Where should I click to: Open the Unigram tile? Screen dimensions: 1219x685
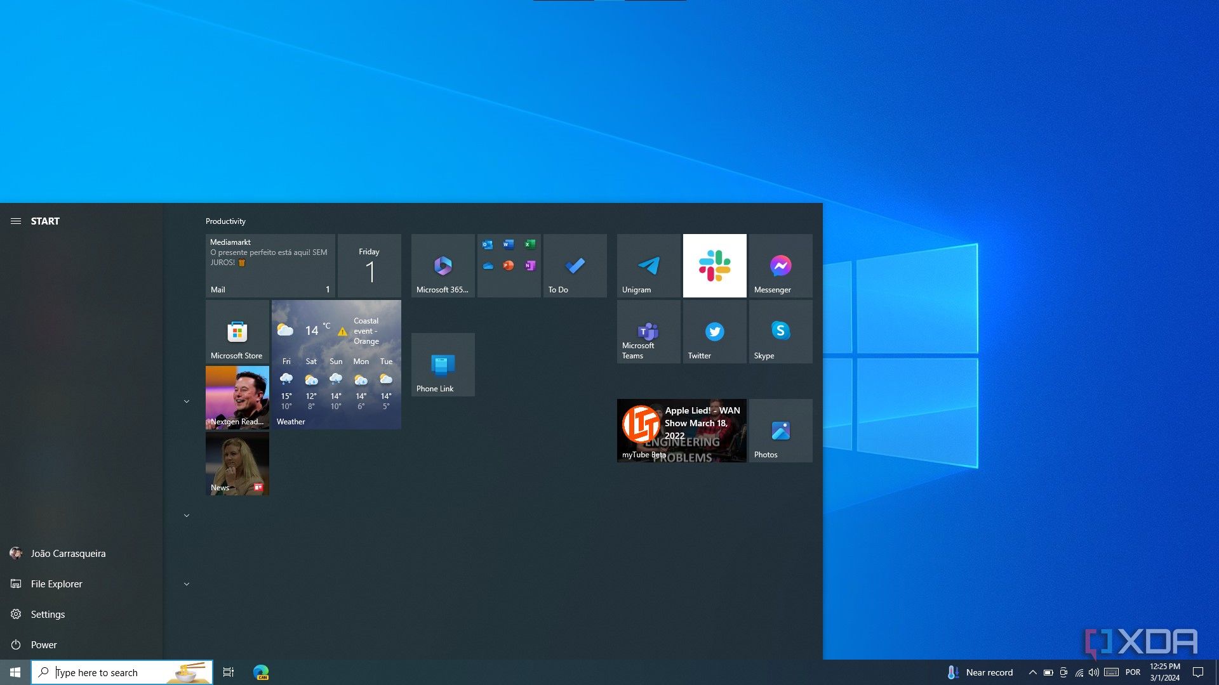[x=648, y=266]
